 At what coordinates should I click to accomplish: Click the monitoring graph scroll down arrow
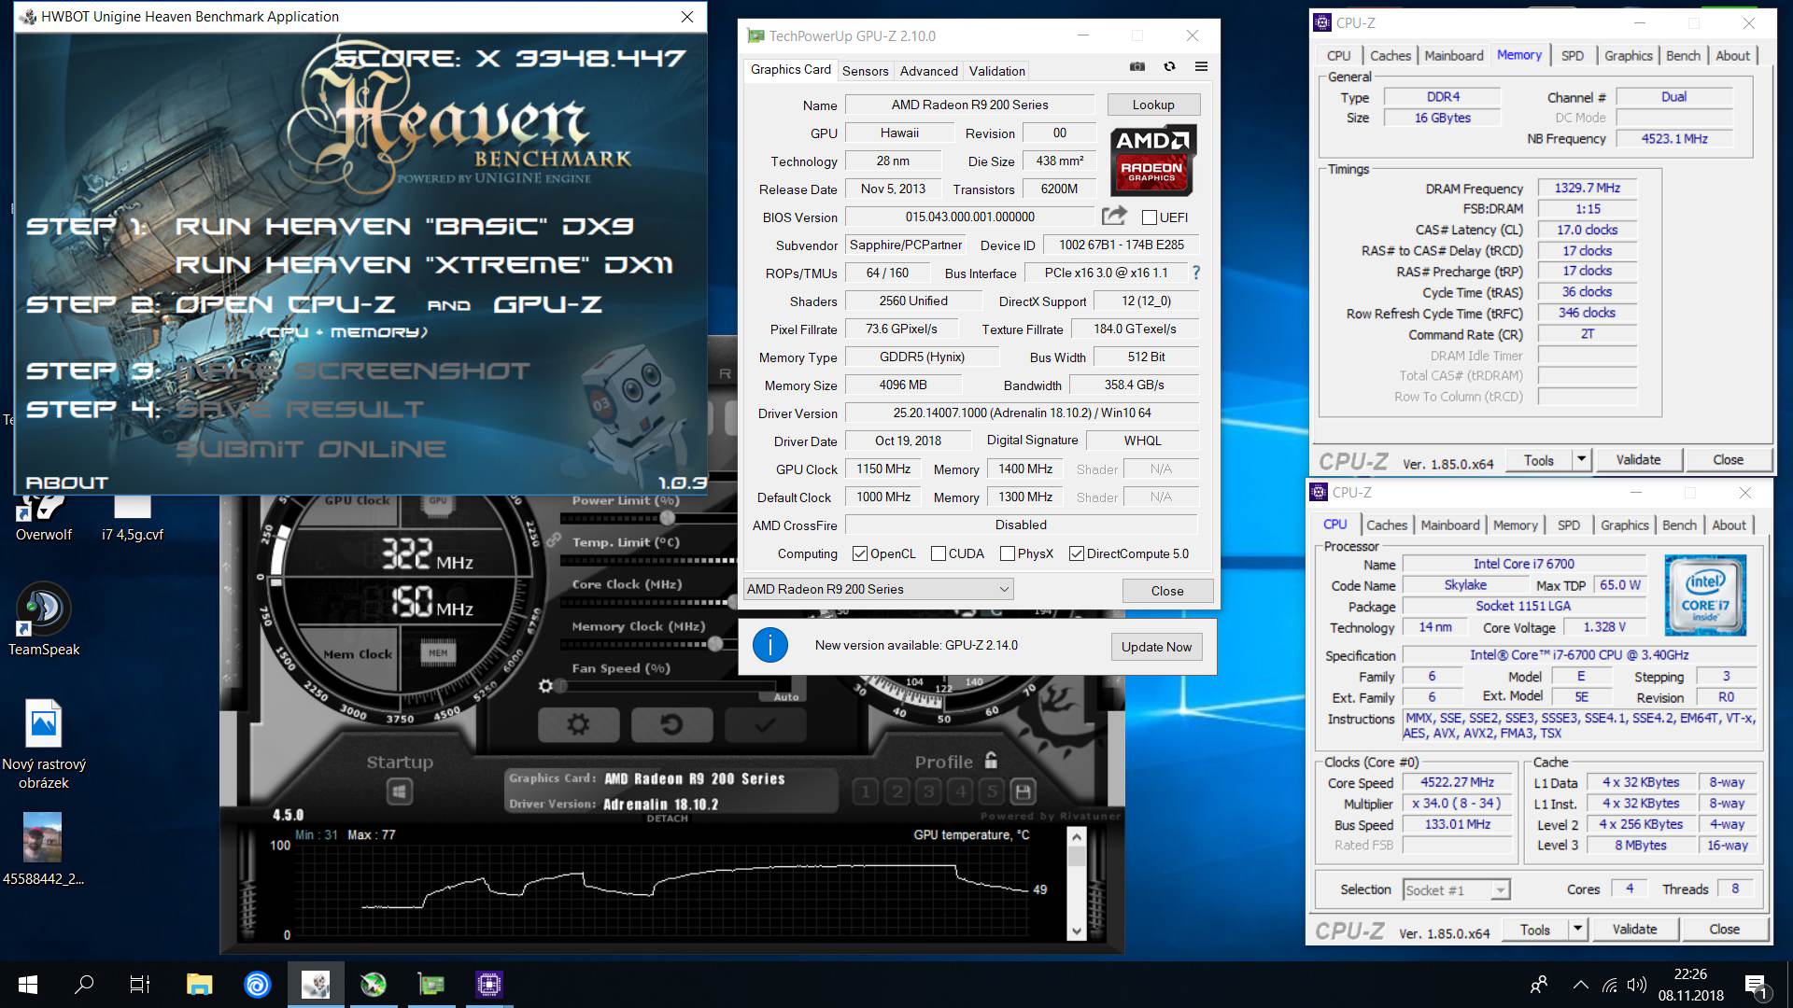[1077, 931]
